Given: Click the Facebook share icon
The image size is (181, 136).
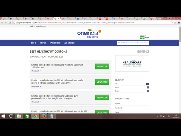Looking at the screenshot, I should [x=139, y=51].
